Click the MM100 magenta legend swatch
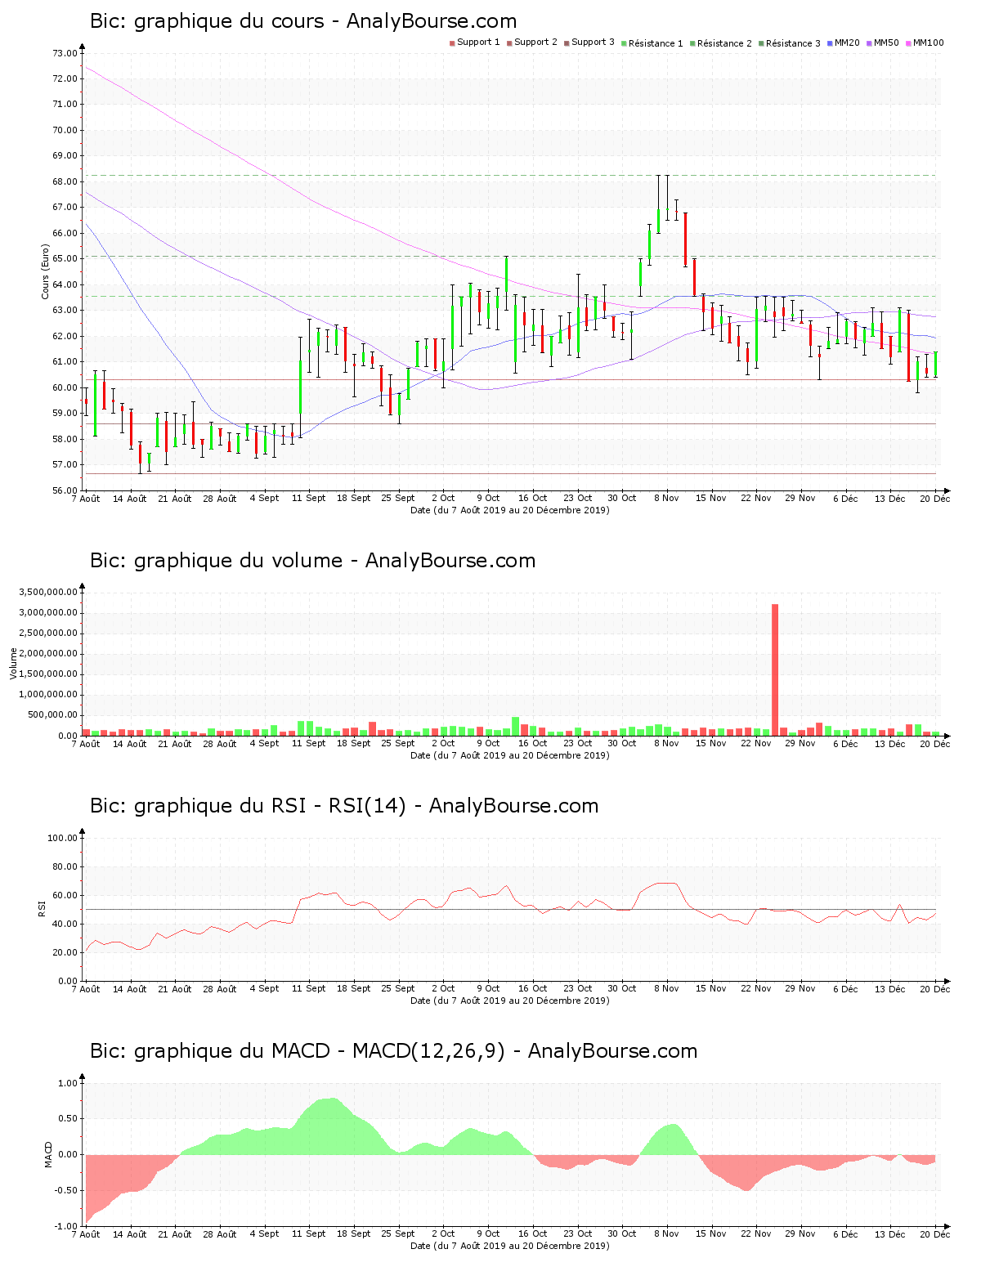This screenshot has width=981, height=1267. [x=909, y=43]
